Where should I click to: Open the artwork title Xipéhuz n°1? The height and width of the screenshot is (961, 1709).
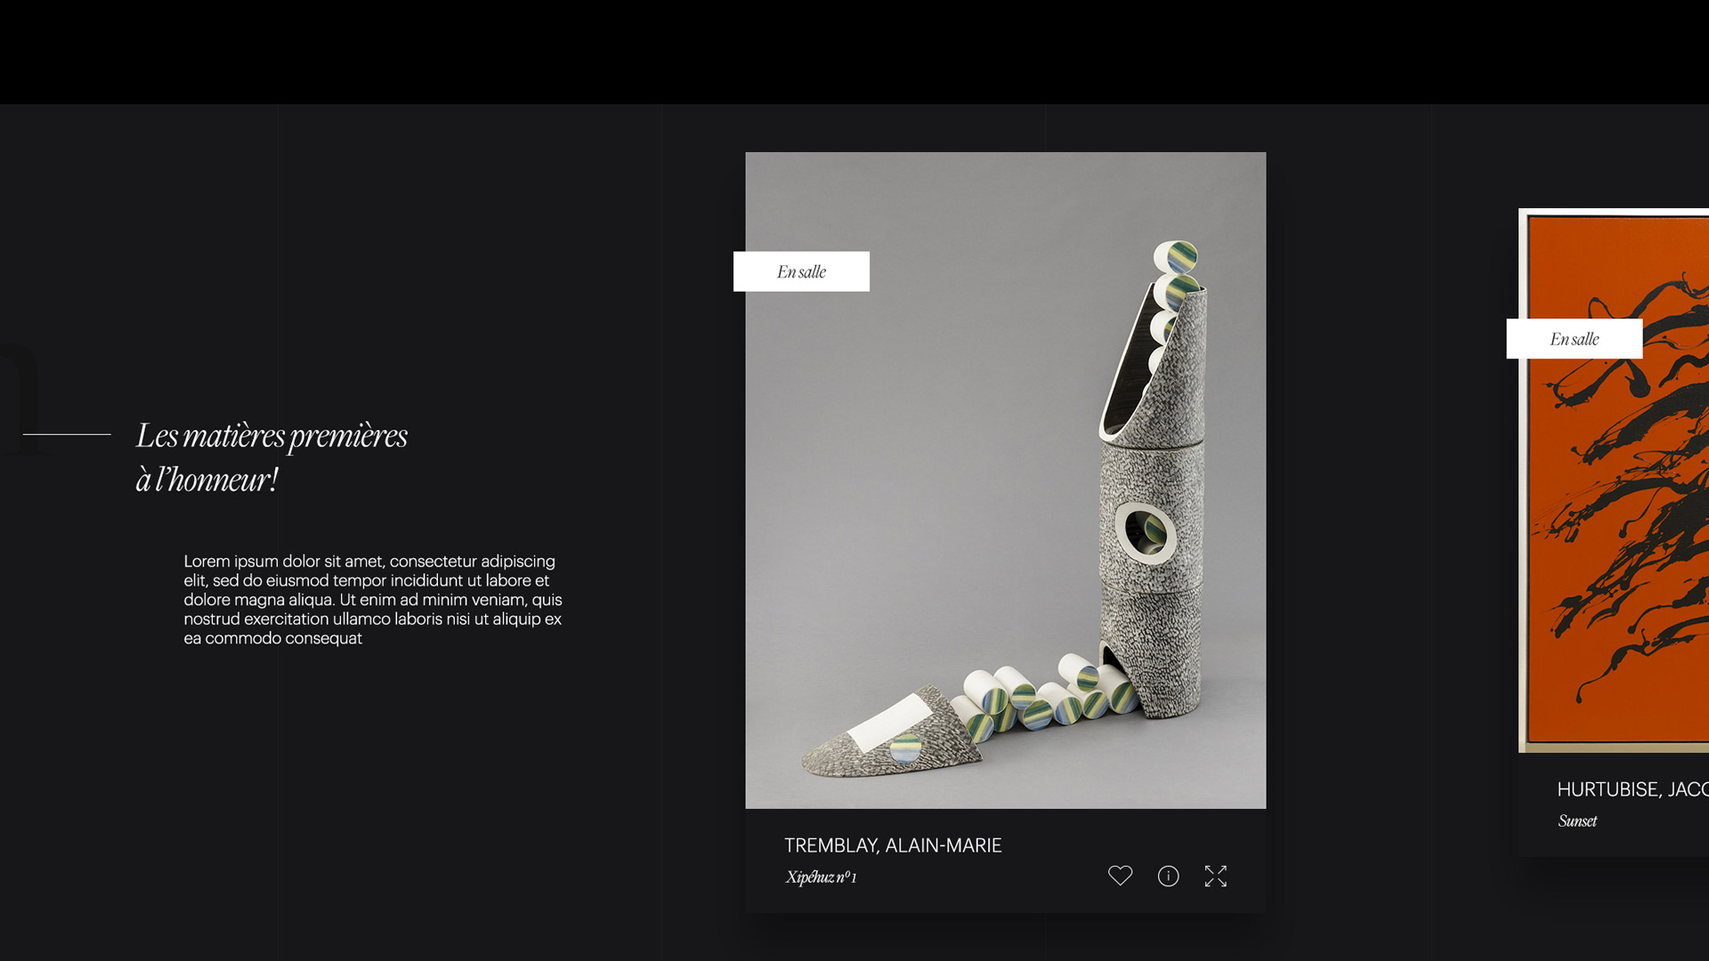point(821,877)
